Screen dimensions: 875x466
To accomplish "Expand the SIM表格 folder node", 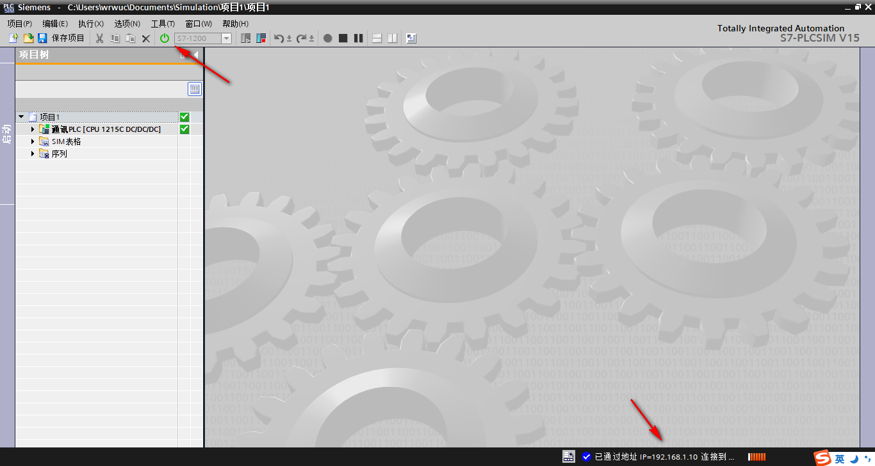I will pyautogui.click(x=33, y=141).
